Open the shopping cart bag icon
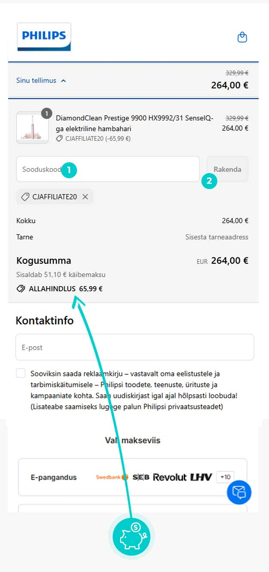 point(242,37)
